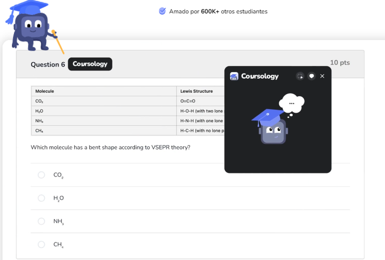Click the Coursology button beside Question 6

tap(90, 64)
